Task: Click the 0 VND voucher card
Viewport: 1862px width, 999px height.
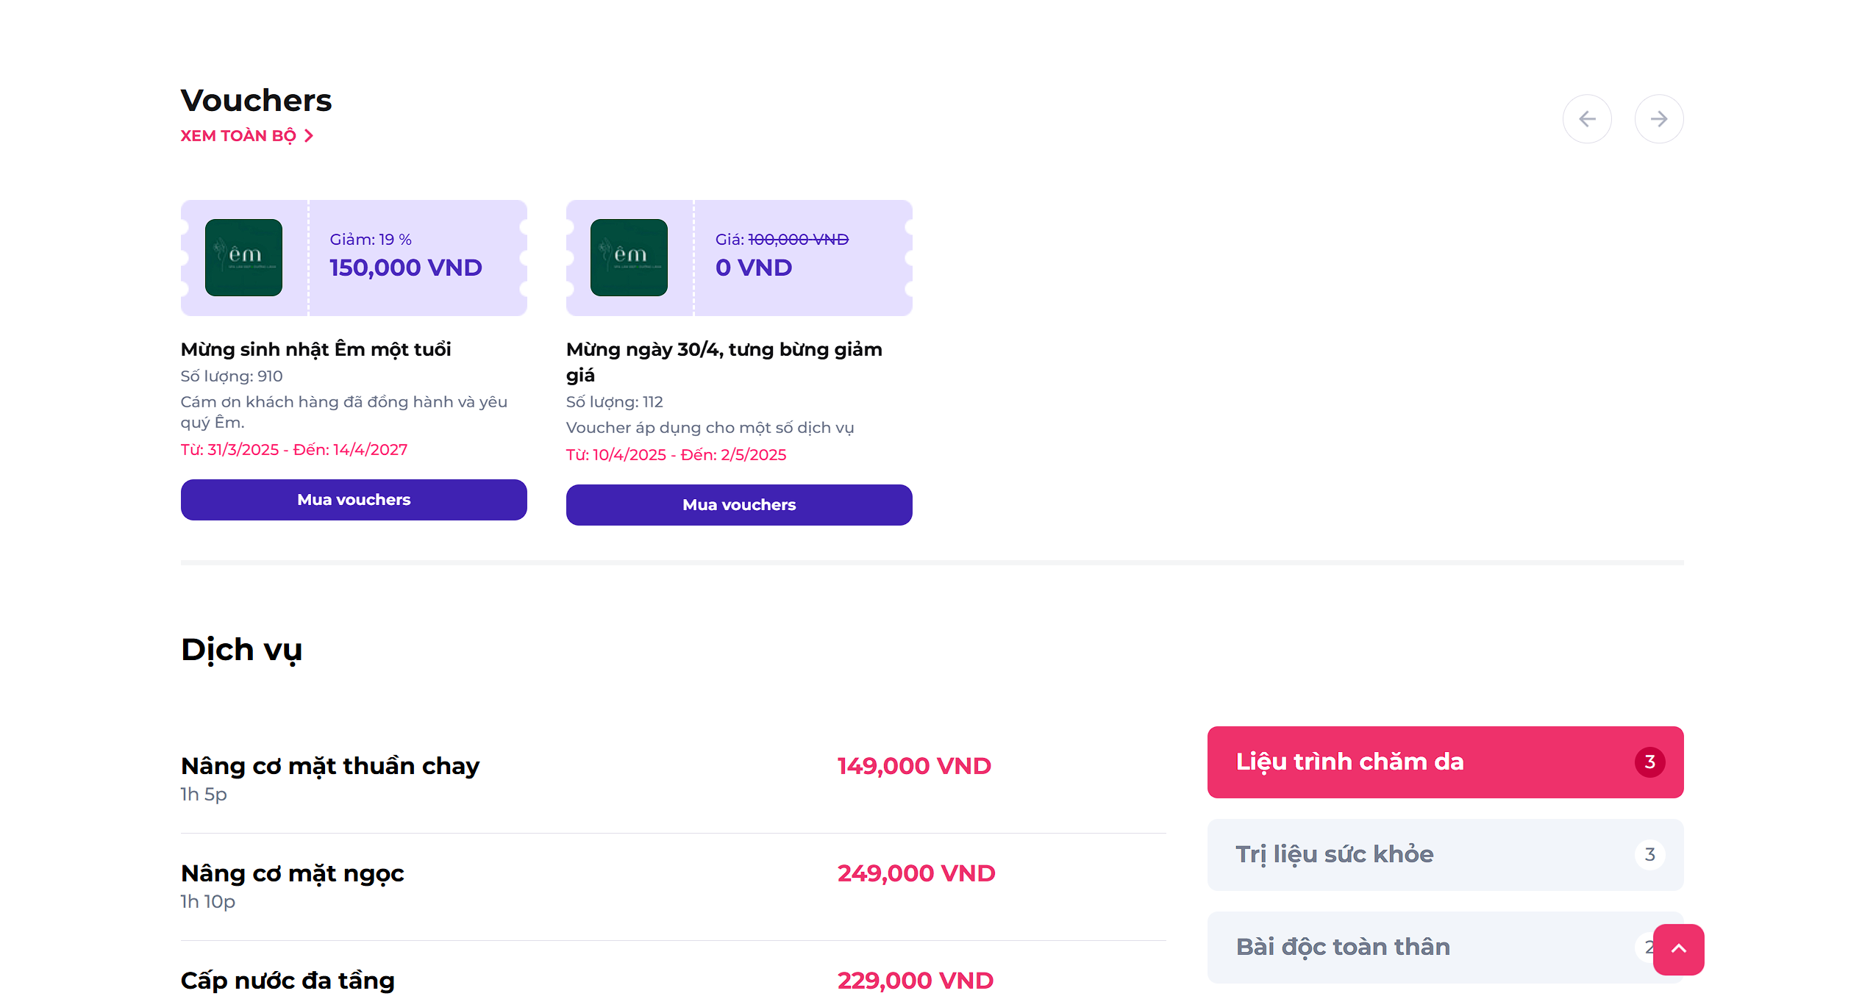Action: click(739, 258)
